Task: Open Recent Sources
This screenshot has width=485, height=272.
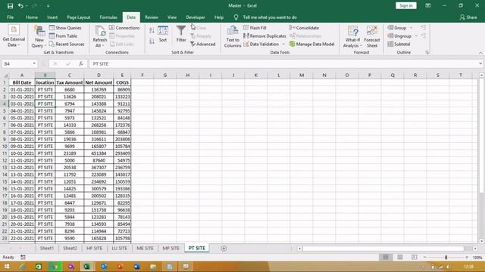Action: point(67,44)
